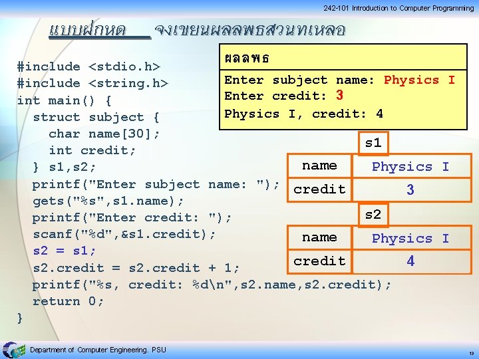Click the "scanf("%d",&s1.credit);" code line
479x359 pixels.
click(x=124, y=235)
